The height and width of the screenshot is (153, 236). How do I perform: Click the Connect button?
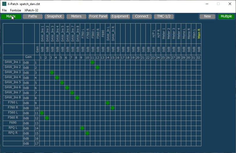(x=142, y=16)
